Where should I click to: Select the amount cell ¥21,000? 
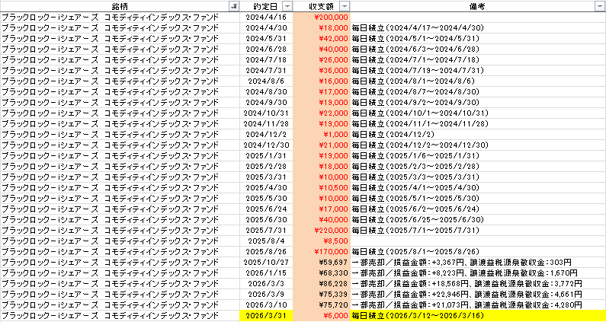tap(321, 145)
